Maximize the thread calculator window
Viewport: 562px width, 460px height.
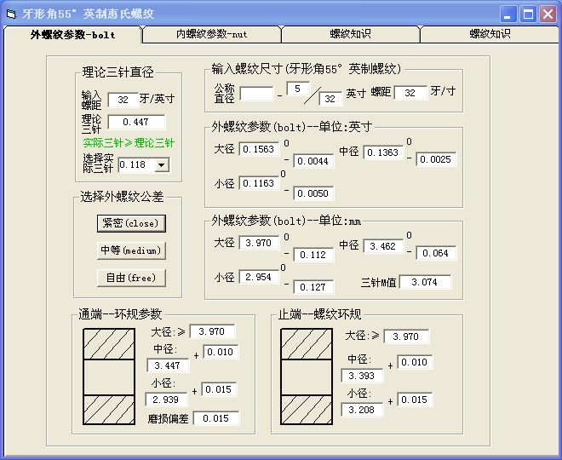click(528, 14)
